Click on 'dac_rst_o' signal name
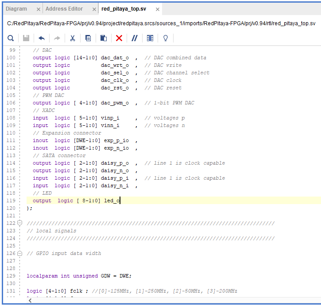The height and width of the screenshot is (305, 321). pyautogui.click(x=115, y=88)
